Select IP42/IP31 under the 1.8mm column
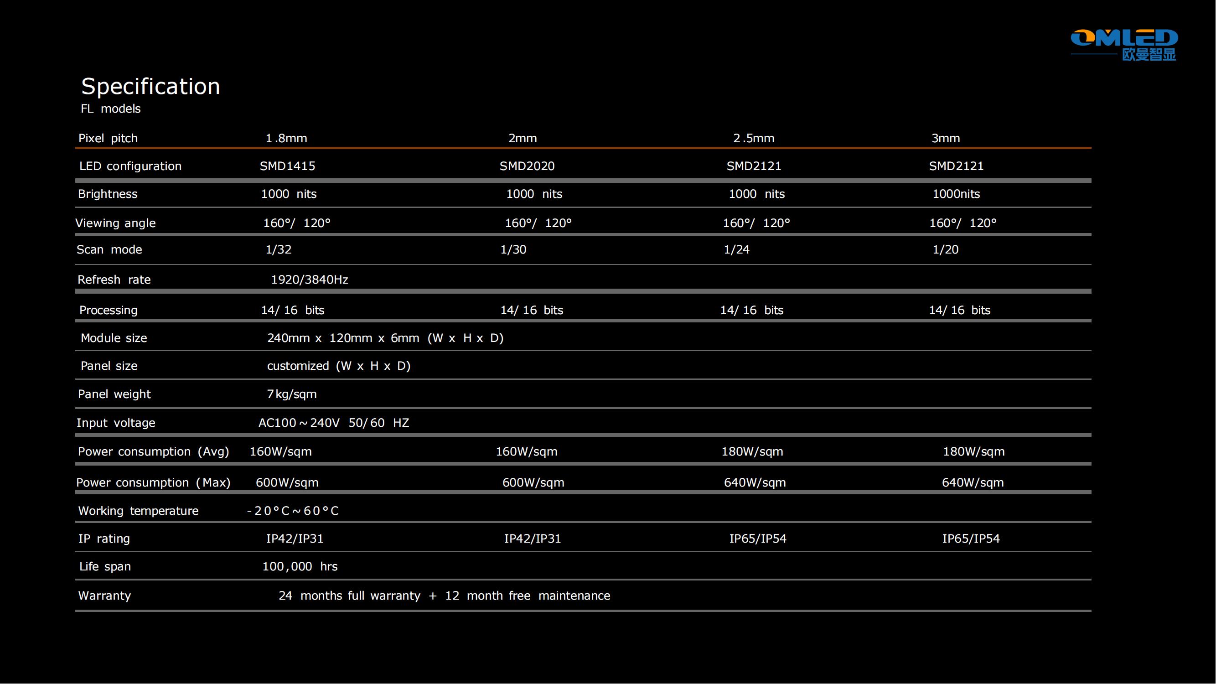This screenshot has height=684, width=1216. (x=295, y=539)
